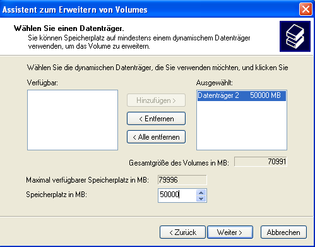Click the Gesamtgröße des Volumes value field
315x247 pixels.
pos(261,162)
